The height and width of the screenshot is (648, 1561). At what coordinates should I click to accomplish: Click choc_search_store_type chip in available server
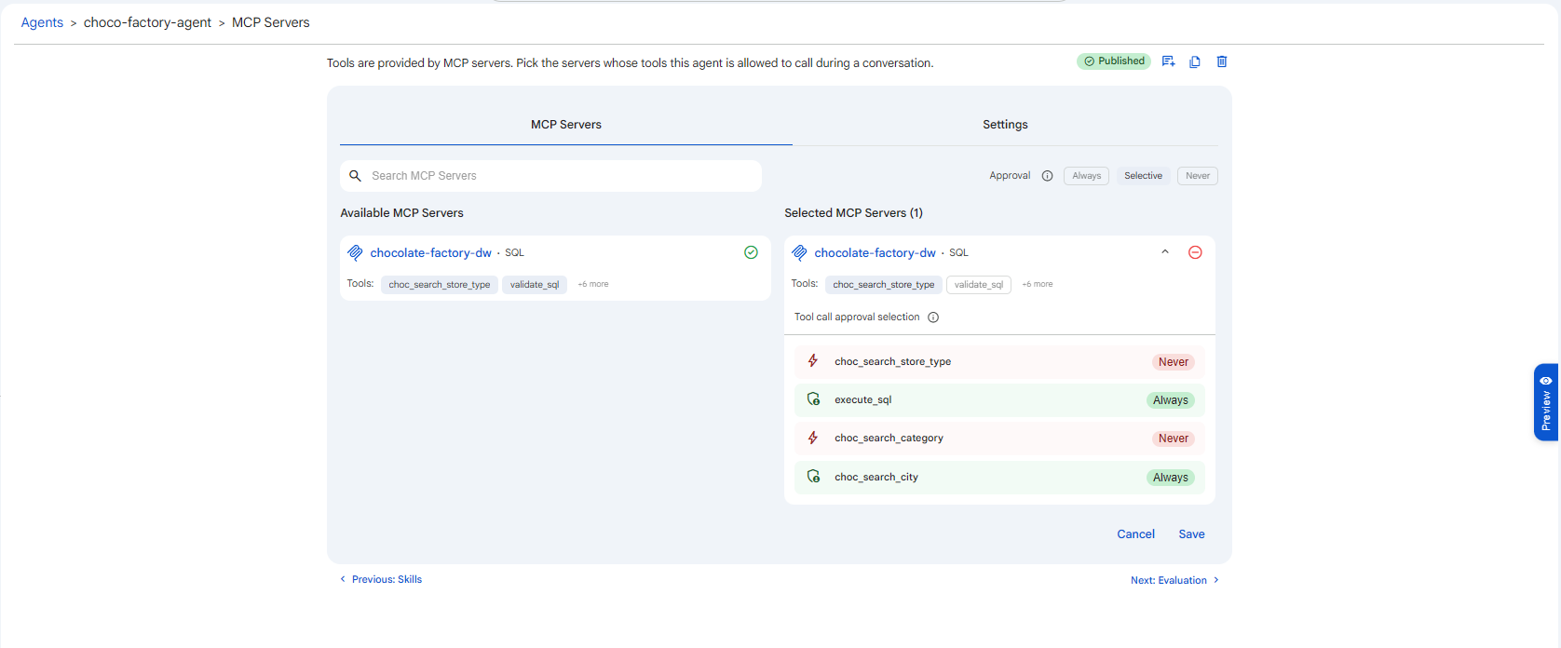440,285
